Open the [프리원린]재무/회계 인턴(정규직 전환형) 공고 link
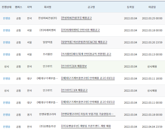165x132 pixels. pyautogui.click(x=86, y=54)
